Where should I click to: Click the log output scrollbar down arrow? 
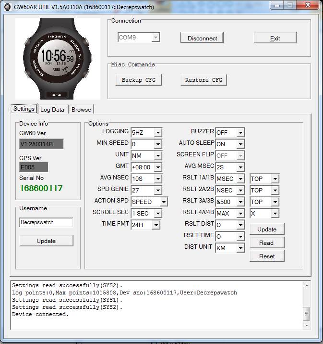click(306, 325)
